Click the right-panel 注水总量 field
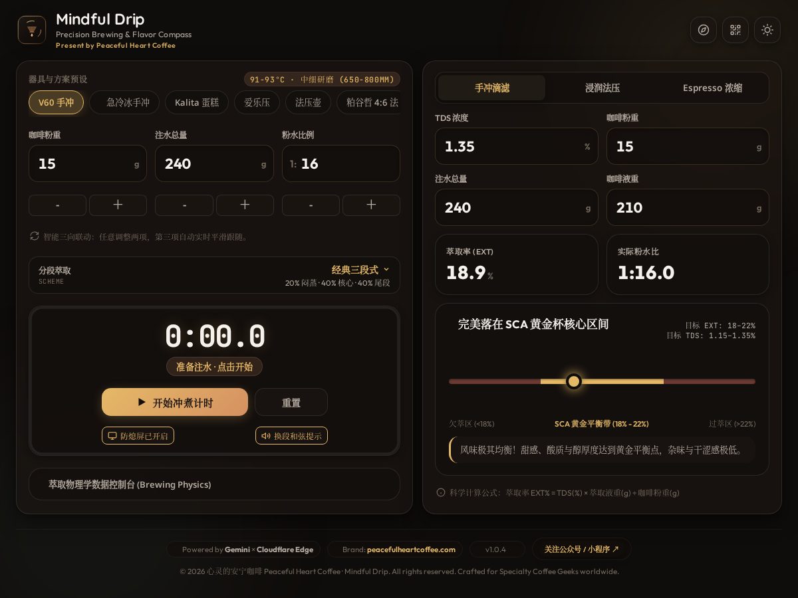 click(517, 207)
